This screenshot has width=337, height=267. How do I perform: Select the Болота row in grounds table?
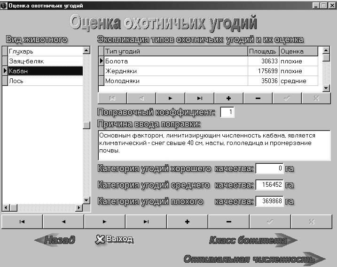pos(208,61)
